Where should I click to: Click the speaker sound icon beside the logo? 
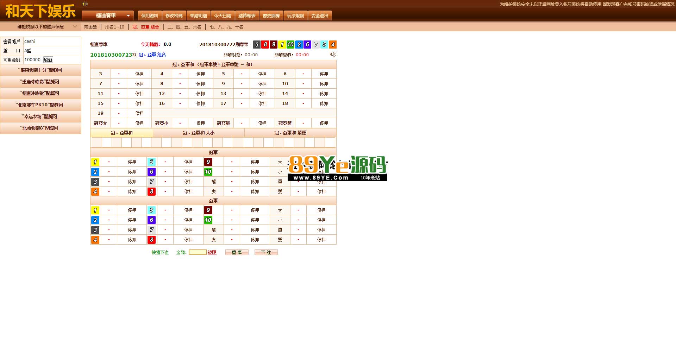click(84, 4)
